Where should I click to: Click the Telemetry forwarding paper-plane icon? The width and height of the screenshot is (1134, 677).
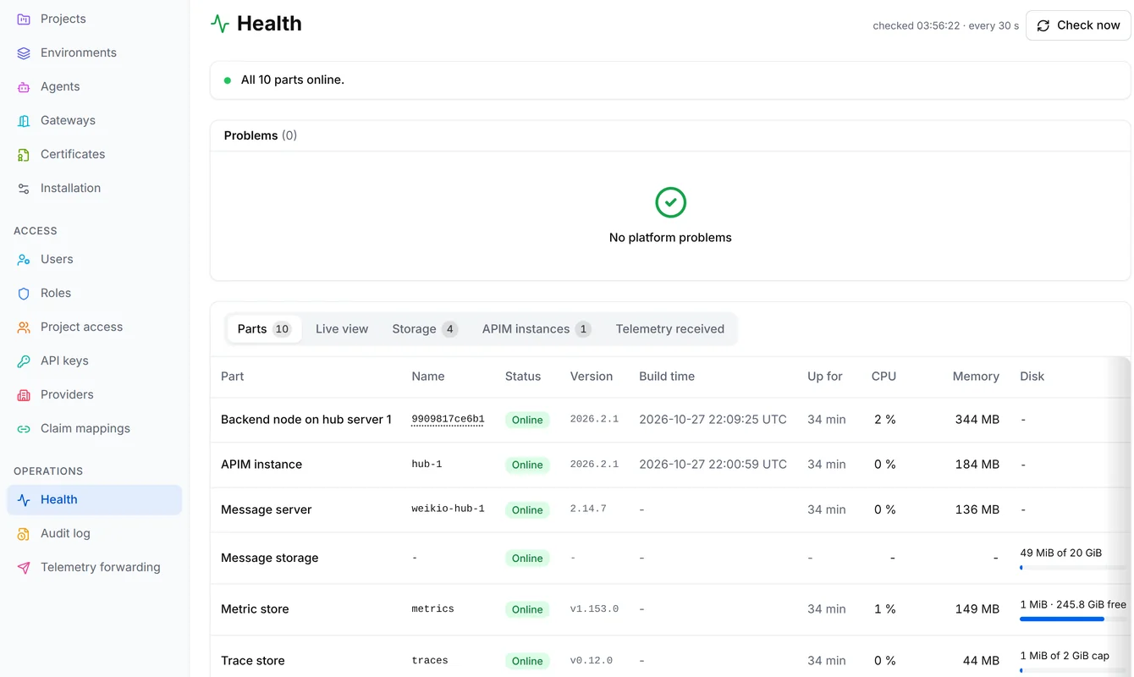(x=24, y=567)
